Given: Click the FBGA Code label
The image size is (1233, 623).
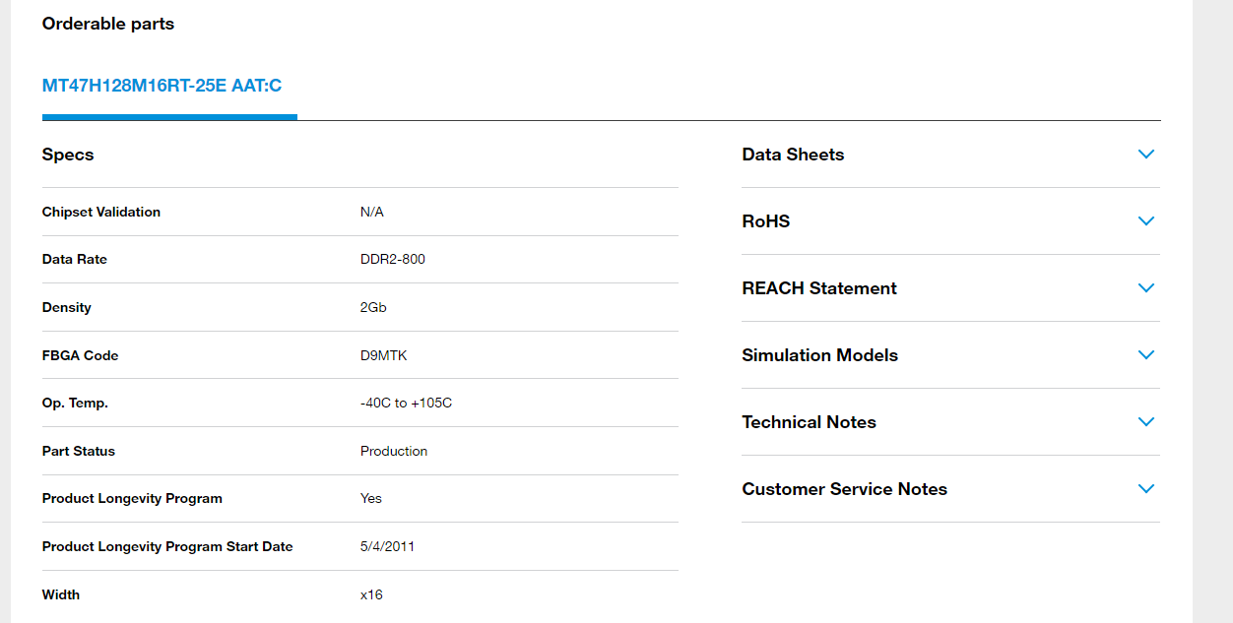Looking at the screenshot, I should click(81, 355).
